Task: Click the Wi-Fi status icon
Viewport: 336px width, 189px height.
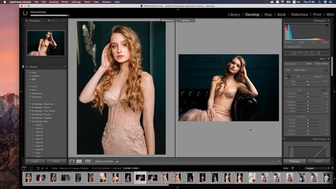Action: pos(282,2)
